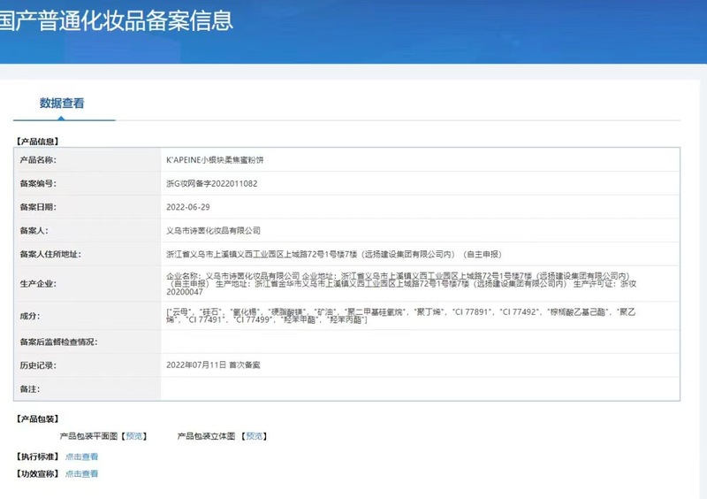Open 功效宣称 点击查看 link
Viewport: 707px width, 499px height.
(x=81, y=473)
